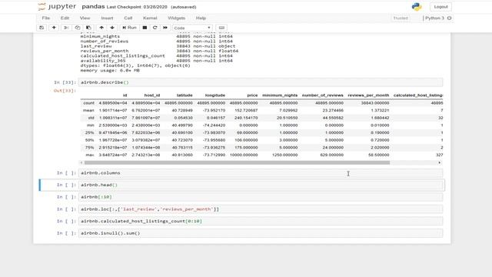Click the Jupyter logo
492x277 pixels.
tap(57, 7)
